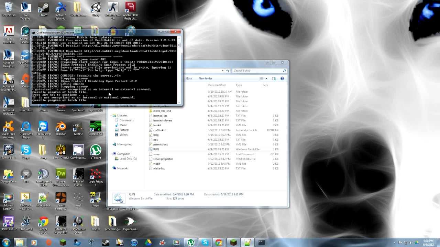Screen dimensions: 440x247
Task: Click Burn in Explorer toolbar
Action: (x=189, y=79)
